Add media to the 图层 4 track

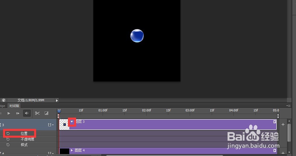283,153
